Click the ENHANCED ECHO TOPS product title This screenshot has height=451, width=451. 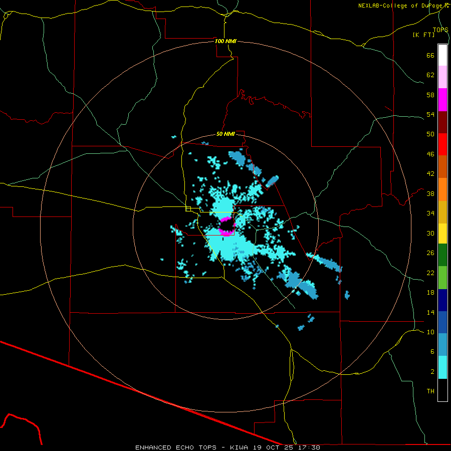click(175, 447)
